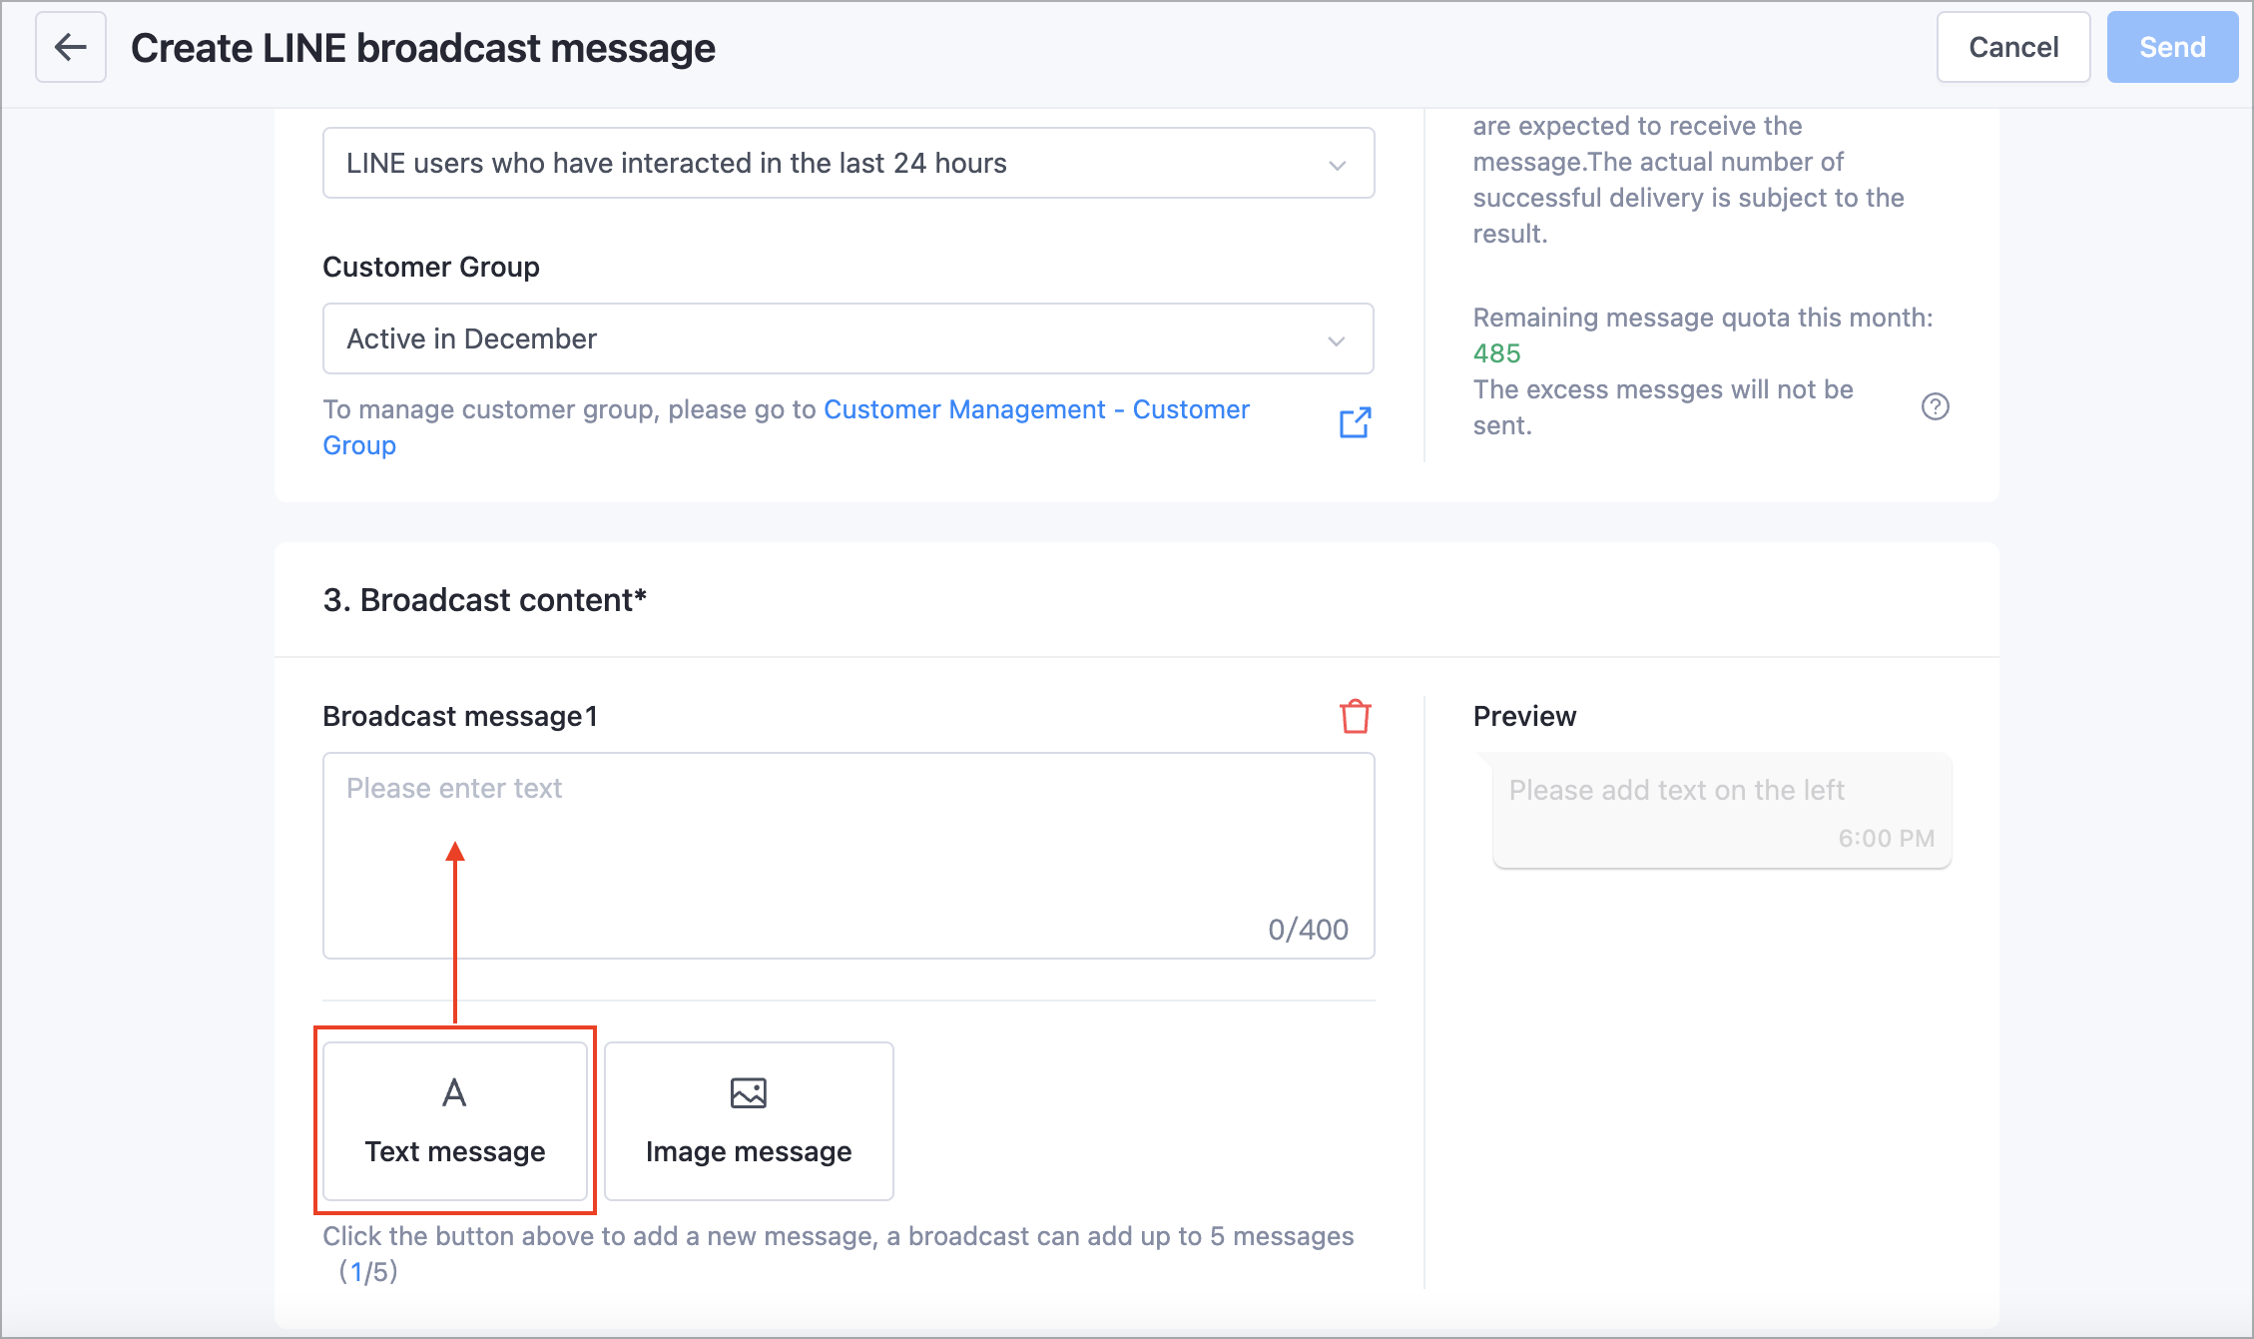This screenshot has height=1339, width=2254.
Task: Delete Broadcast message1 with the trash icon
Action: pos(1355,716)
